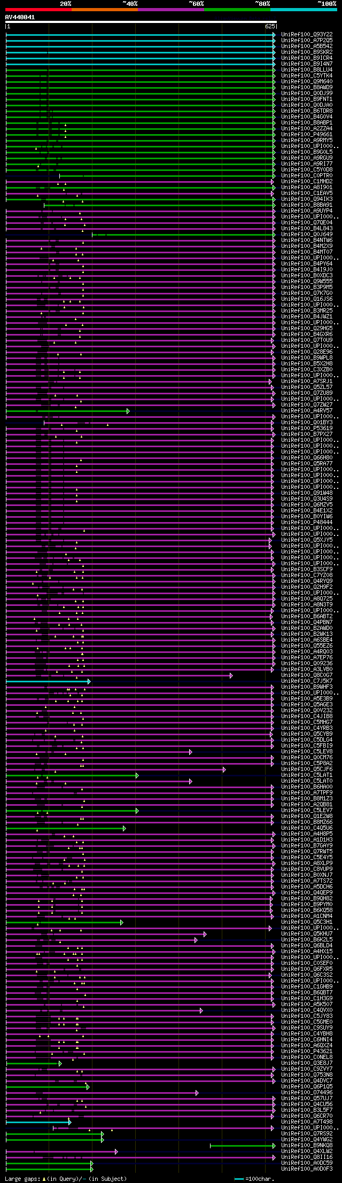Click the UniRef100_C1MHD2 label
The width and height of the screenshot is (342, 1183).
[307, 182]
